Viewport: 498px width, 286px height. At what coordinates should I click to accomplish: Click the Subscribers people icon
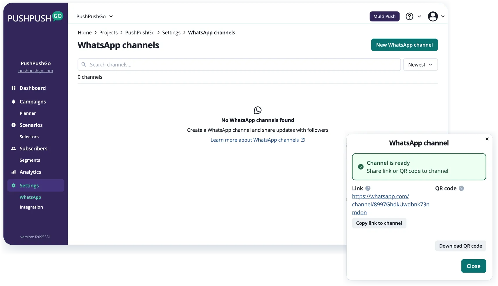(x=13, y=149)
